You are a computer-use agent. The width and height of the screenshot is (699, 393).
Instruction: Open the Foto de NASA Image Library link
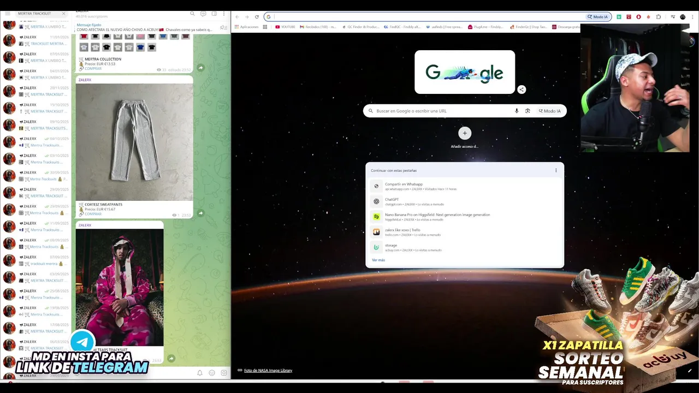point(268,370)
